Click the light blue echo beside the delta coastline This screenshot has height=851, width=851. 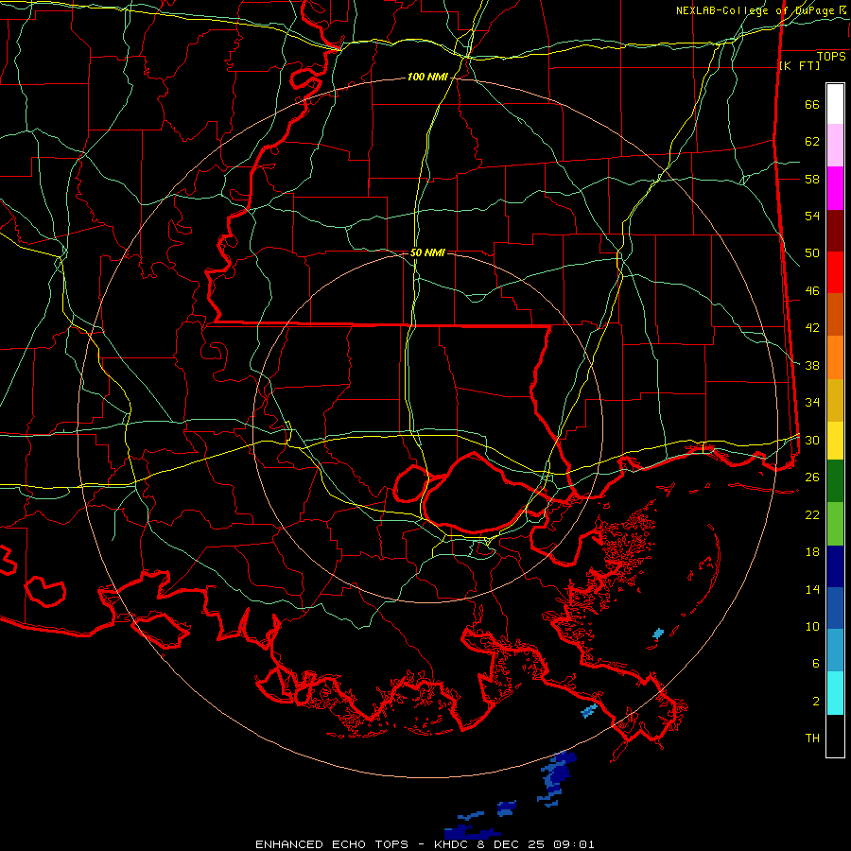coord(589,710)
